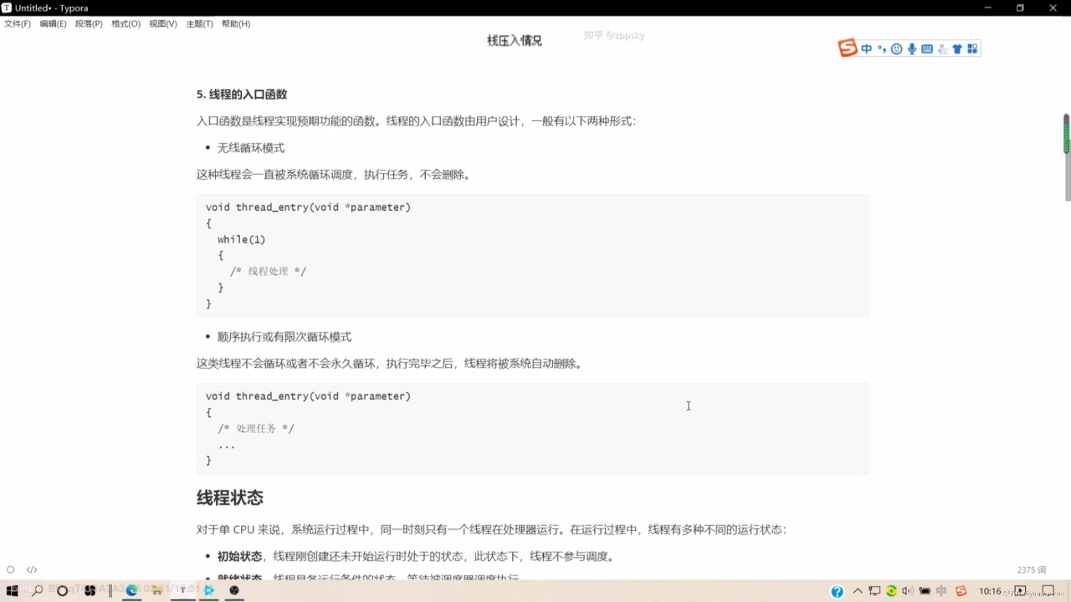Click the four-leaf fan icon on taskbar
The height and width of the screenshot is (602, 1071).
pyautogui.click(x=90, y=590)
